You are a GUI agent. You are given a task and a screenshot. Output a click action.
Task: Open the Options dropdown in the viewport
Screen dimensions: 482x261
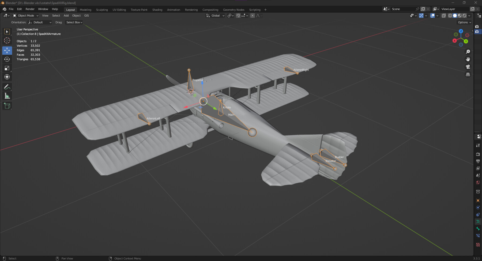coord(464,22)
